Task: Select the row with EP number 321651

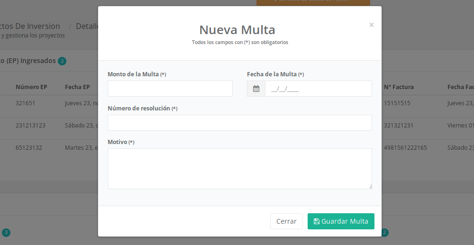Action: coord(26,103)
